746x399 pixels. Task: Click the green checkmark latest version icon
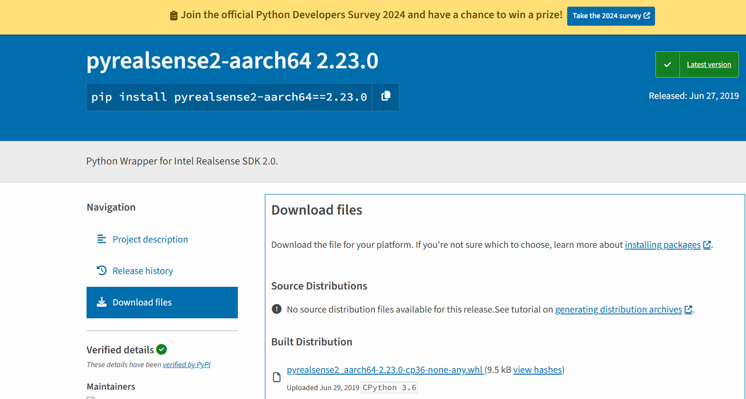point(667,65)
